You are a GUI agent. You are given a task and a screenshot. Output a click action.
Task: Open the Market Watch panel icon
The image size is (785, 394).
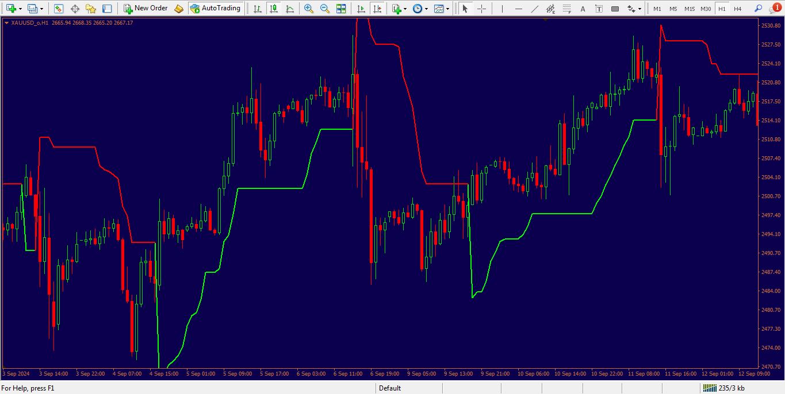click(x=59, y=9)
